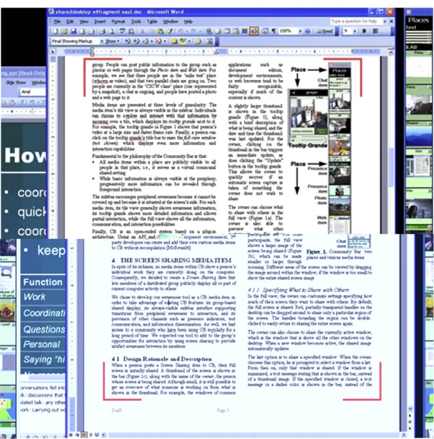Screen dimensions: 434x439
Task: Apply the yellow Highlight tool
Action: coord(183,41)
